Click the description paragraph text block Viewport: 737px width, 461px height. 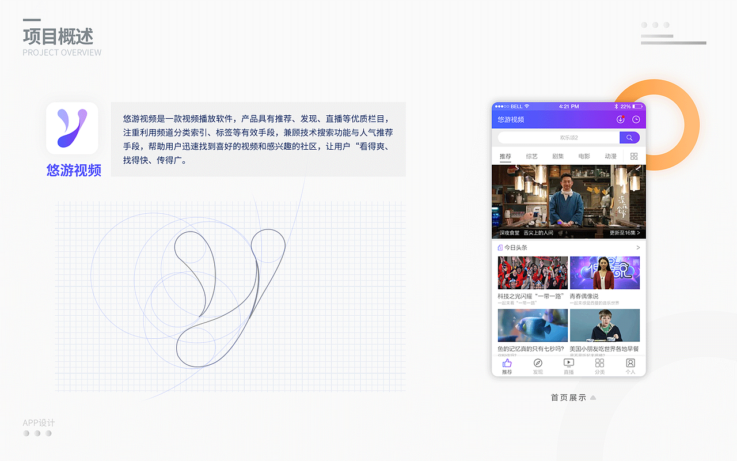[258, 139]
